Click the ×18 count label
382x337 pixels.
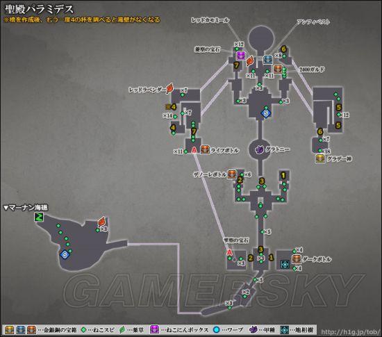[326, 151]
